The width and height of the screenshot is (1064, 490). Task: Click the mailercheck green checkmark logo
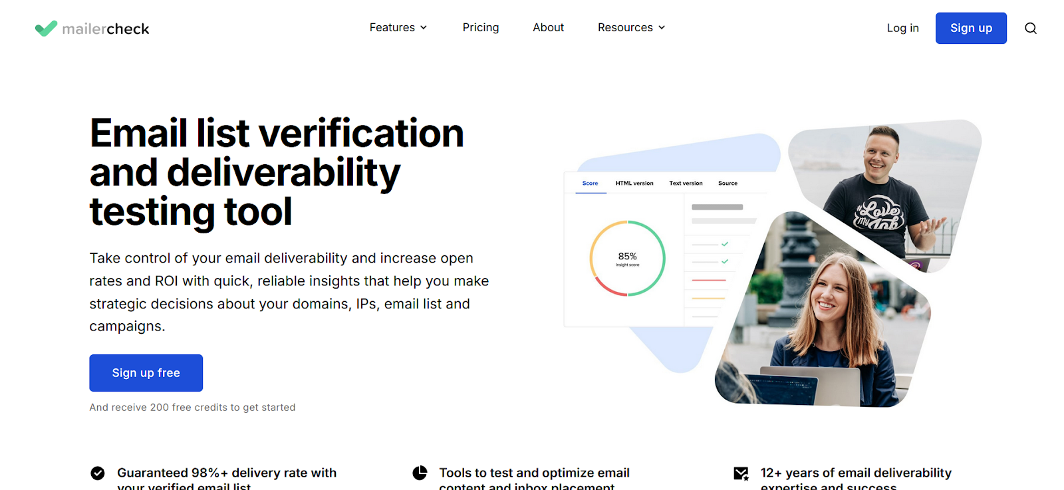click(x=46, y=29)
